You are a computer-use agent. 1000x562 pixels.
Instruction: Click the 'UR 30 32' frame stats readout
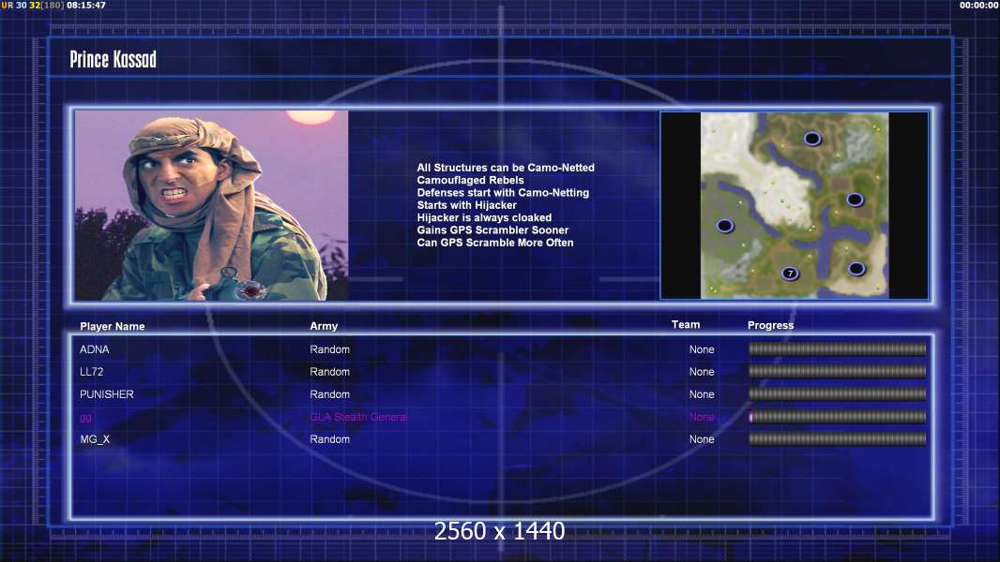21,5
